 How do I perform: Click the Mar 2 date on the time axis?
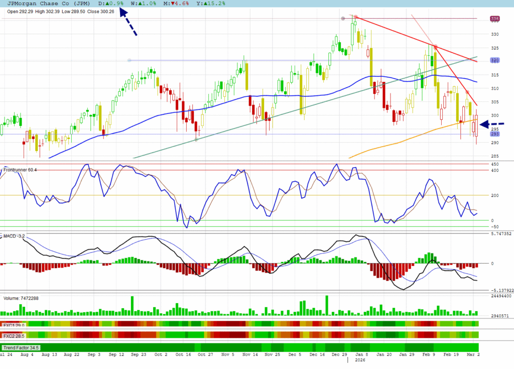(473, 354)
